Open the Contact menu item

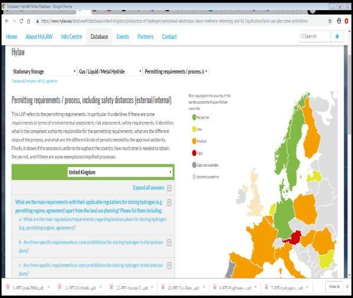(x=169, y=37)
